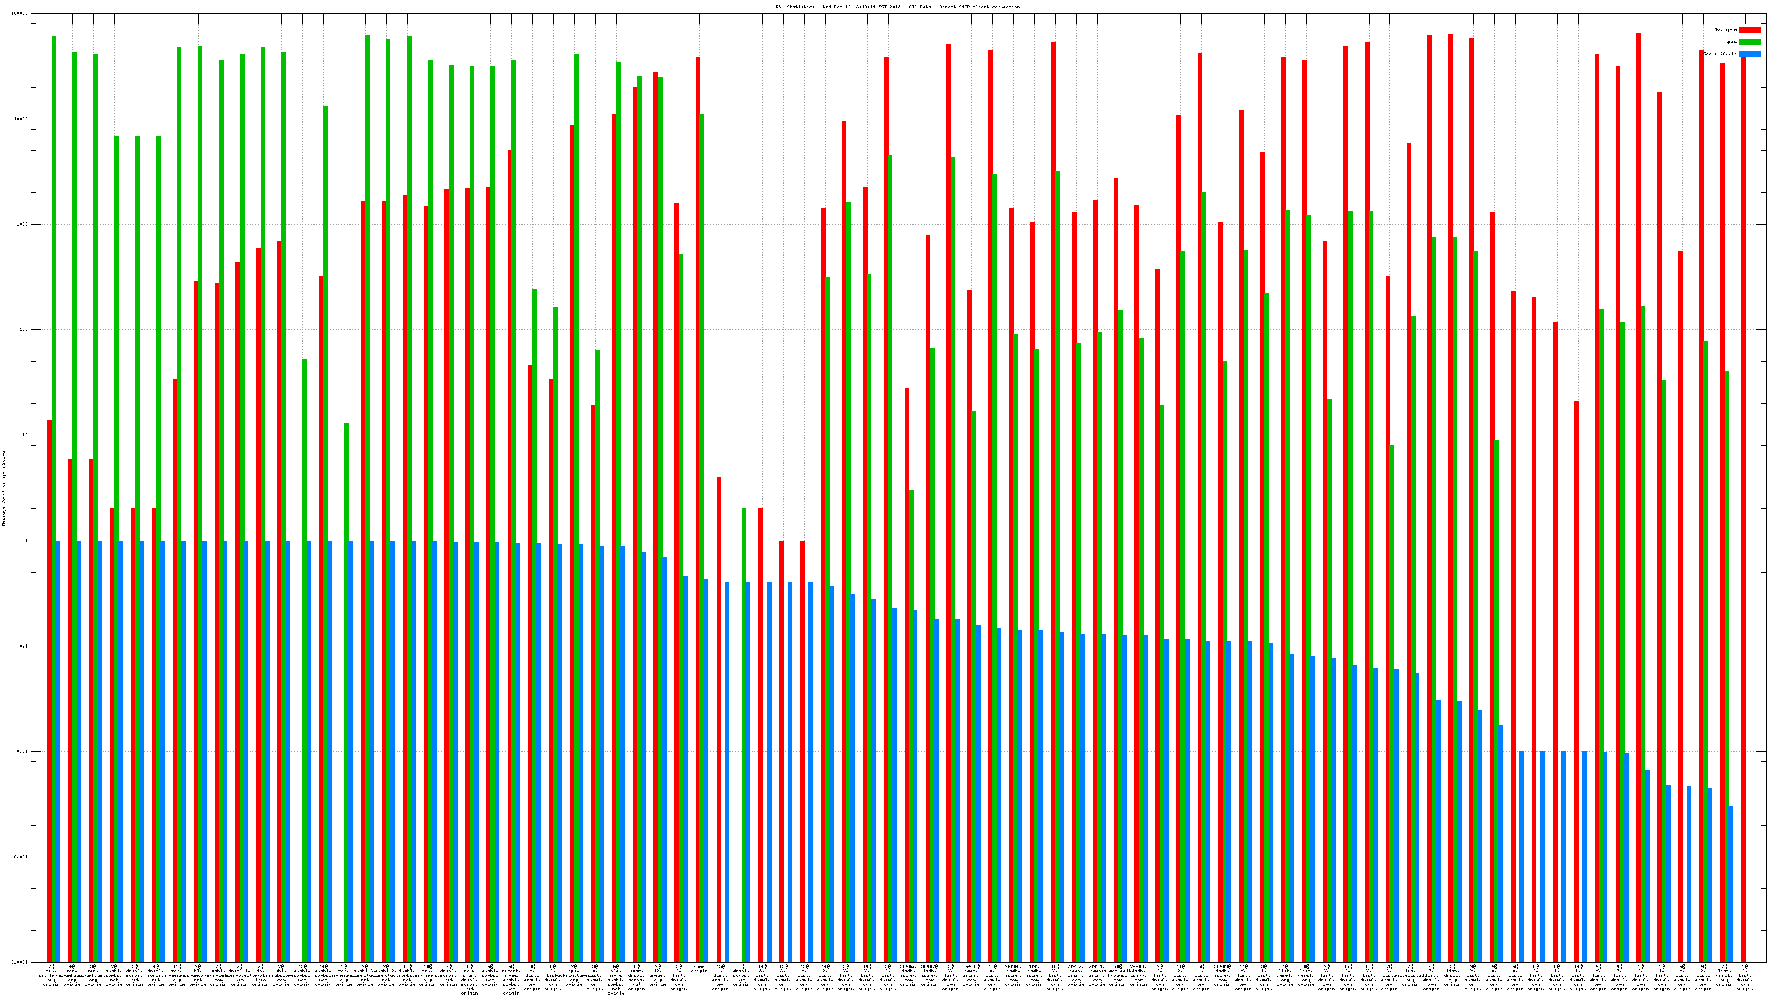Click the 1 y-axis tick label
This screenshot has height=998, width=1775.
pyautogui.click(x=27, y=541)
